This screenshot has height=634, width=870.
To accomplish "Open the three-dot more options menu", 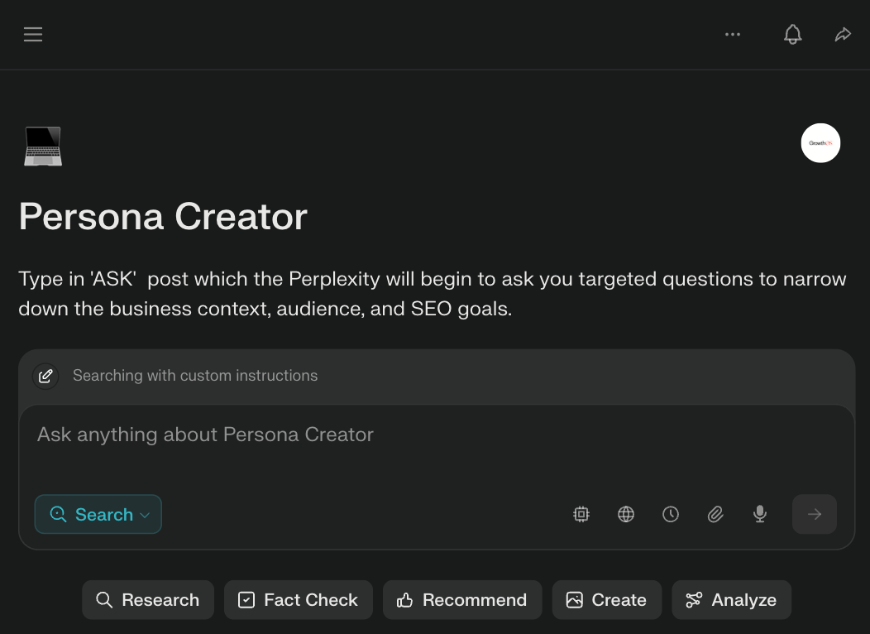I will (x=733, y=35).
